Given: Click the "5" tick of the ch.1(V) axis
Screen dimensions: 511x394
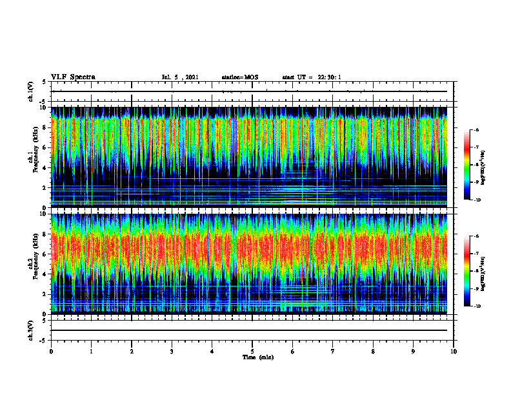Looking at the screenshot, I should point(44,82).
